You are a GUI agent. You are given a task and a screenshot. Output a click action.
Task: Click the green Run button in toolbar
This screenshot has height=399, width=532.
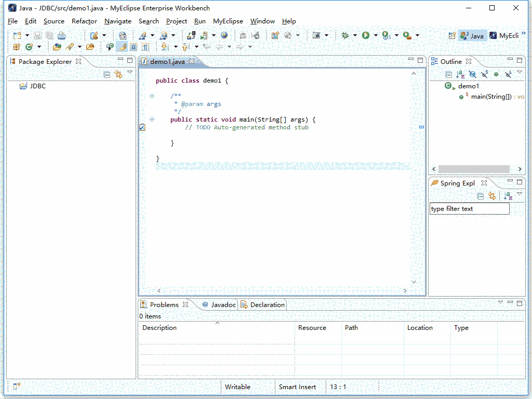[x=366, y=35]
